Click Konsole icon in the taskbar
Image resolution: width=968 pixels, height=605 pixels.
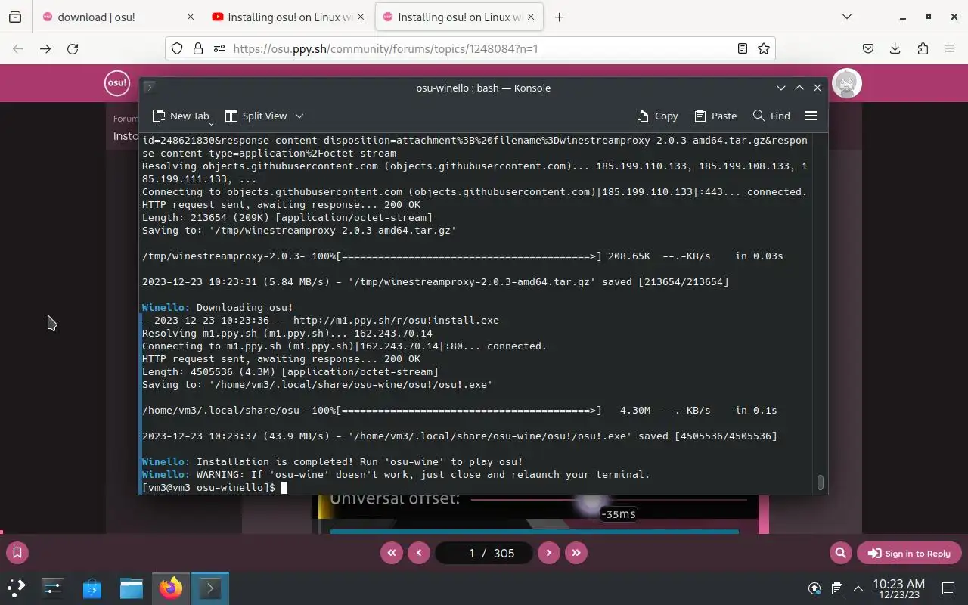[209, 588]
